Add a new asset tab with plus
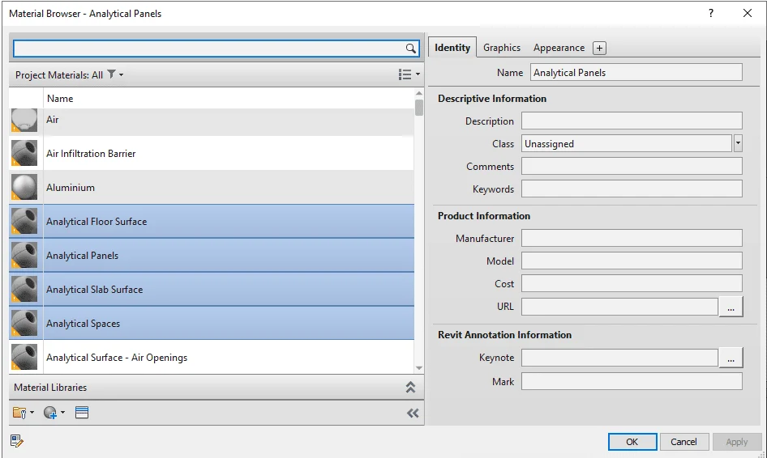The height and width of the screenshot is (458, 767). click(x=599, y=48)
